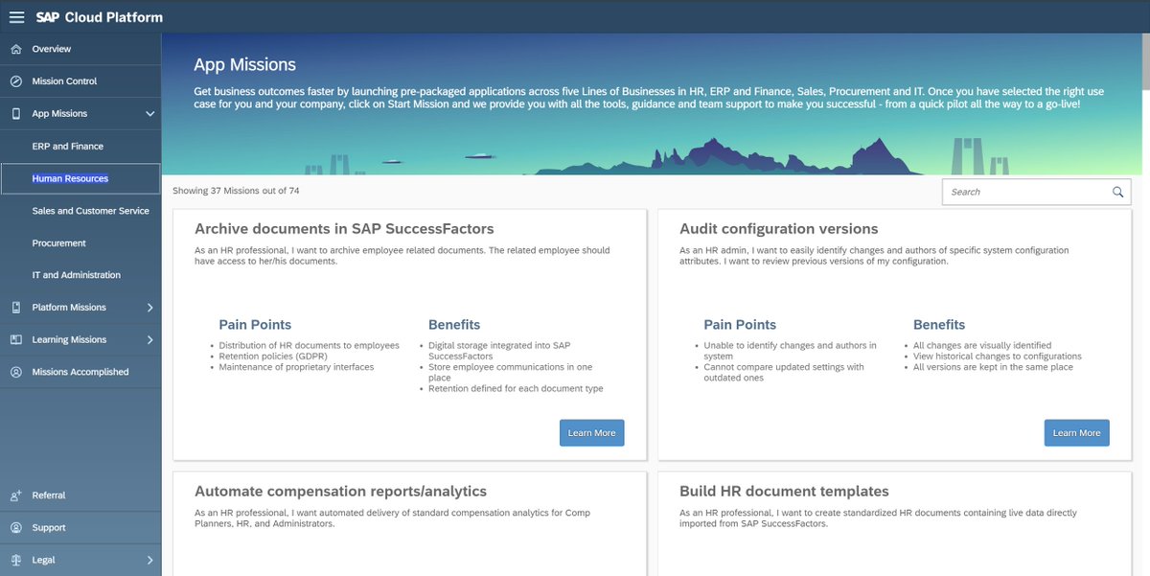Viewport: 1150px width, 576px height.
Task: Learn More about Audit configuration versions
Action: click(1076, 433)
